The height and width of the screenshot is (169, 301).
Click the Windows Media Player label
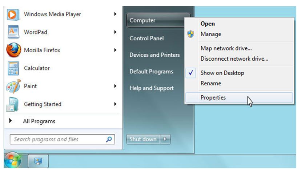coord(52,14)
